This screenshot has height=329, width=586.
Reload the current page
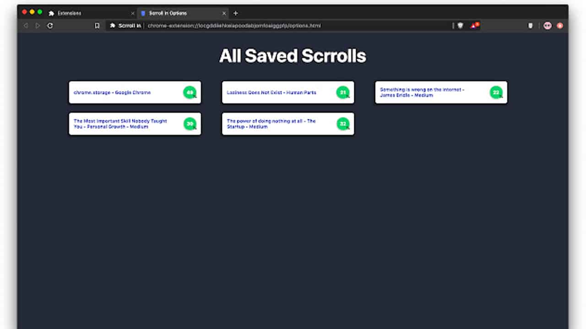tap(50, 26)
